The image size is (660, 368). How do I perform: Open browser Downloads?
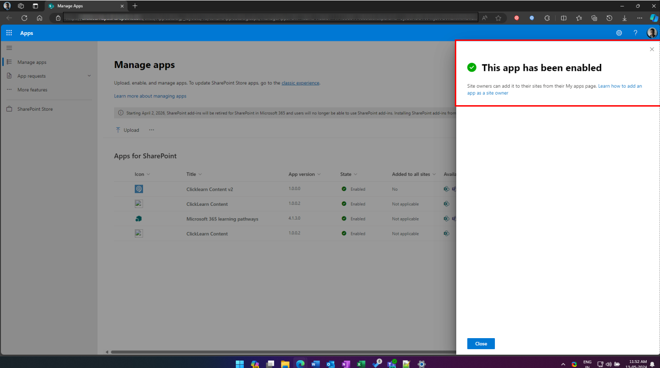(625, 18)
